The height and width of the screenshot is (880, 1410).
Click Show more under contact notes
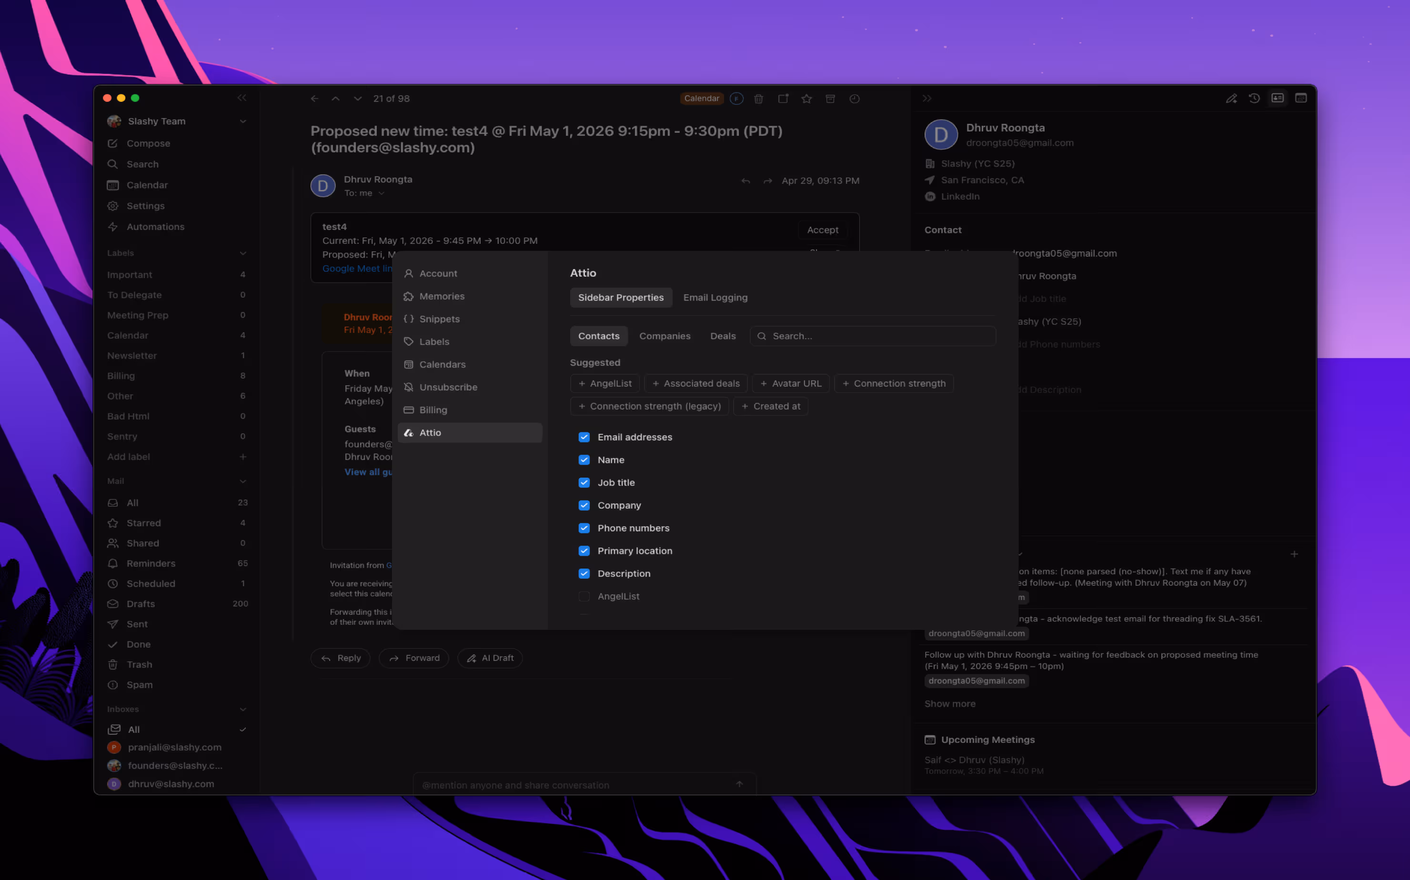click(949, 704)
